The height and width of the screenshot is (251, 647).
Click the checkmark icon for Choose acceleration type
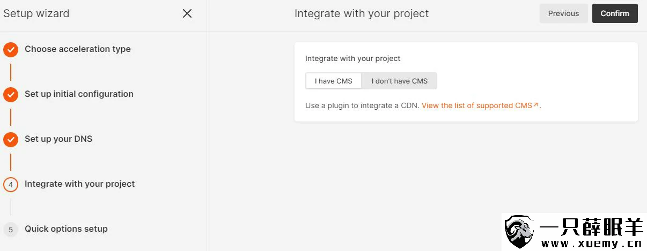[11, 50]
